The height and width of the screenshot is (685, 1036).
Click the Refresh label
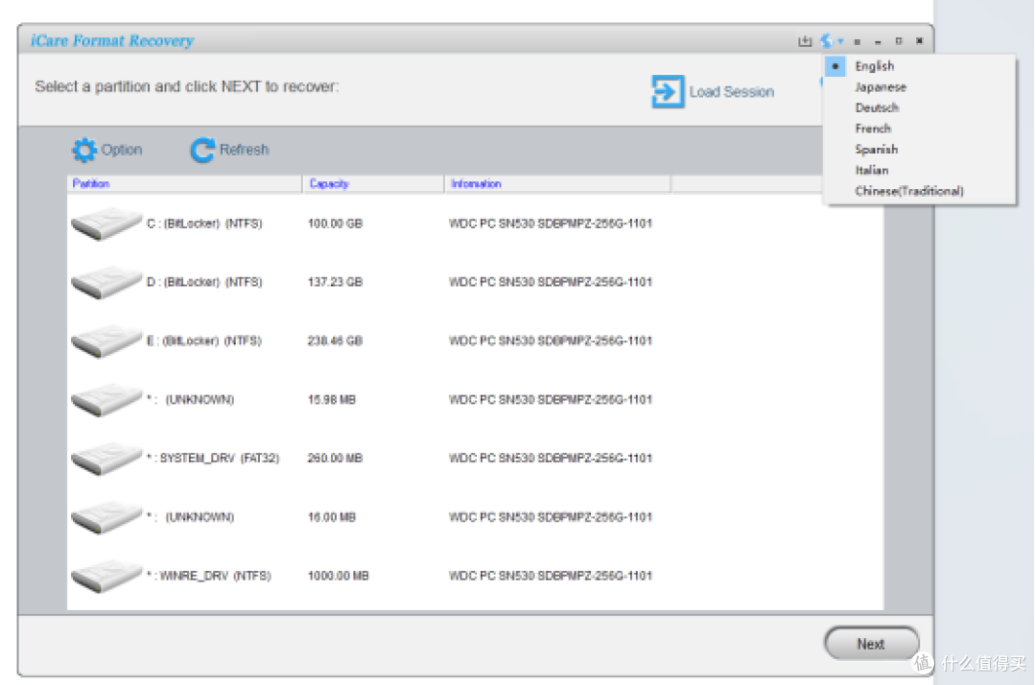[x=245, y=150]
